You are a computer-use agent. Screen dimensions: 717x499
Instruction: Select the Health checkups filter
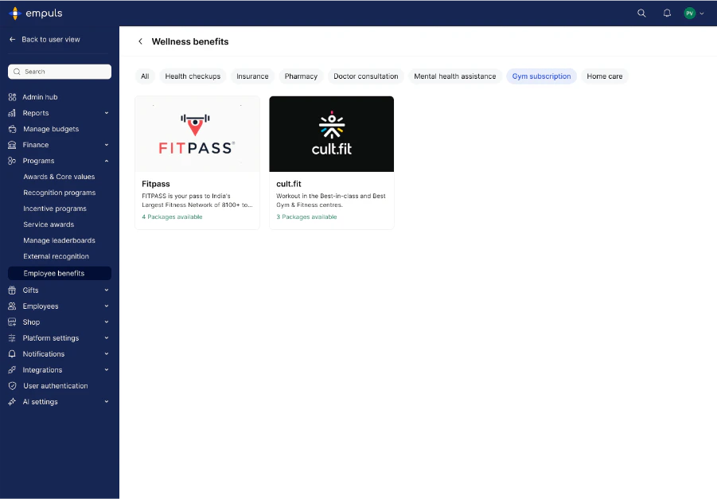coord(193,76)
